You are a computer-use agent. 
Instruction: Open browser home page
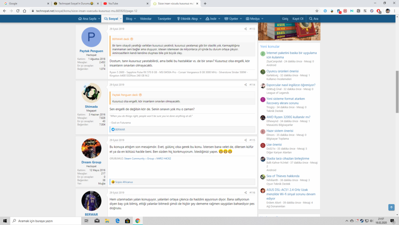tap(24, 11)
